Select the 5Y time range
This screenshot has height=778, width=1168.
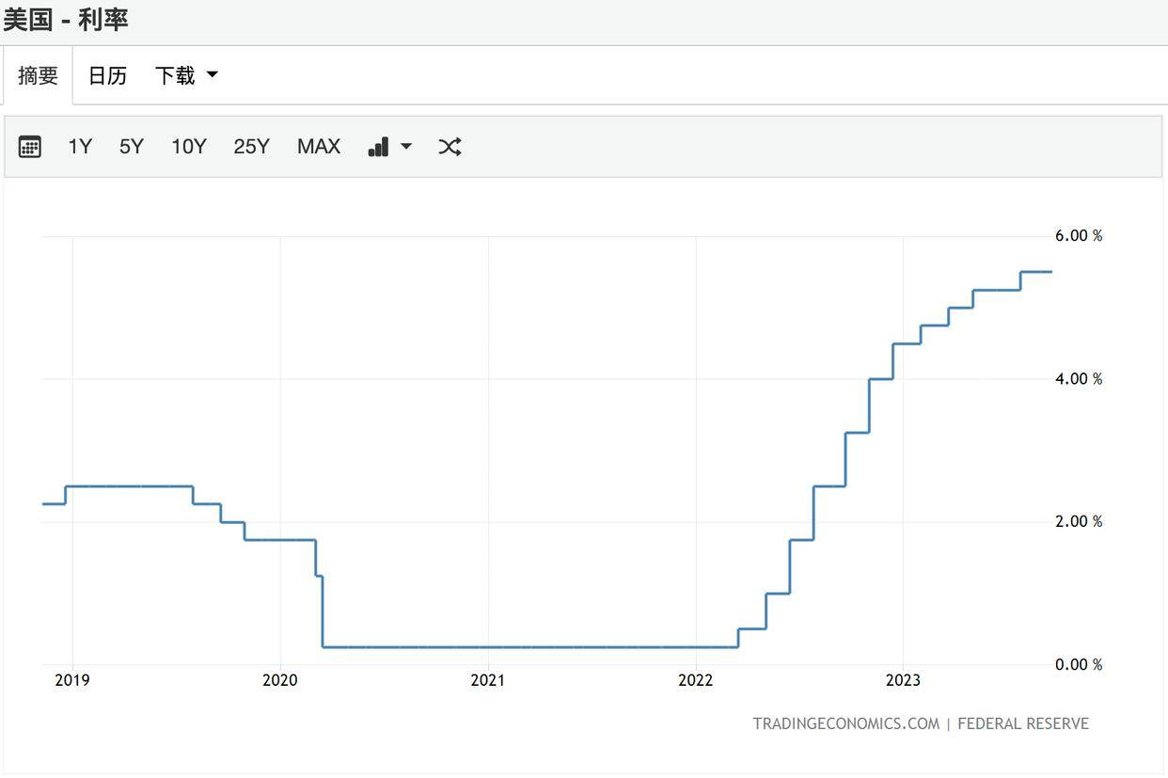coord(132,147)
